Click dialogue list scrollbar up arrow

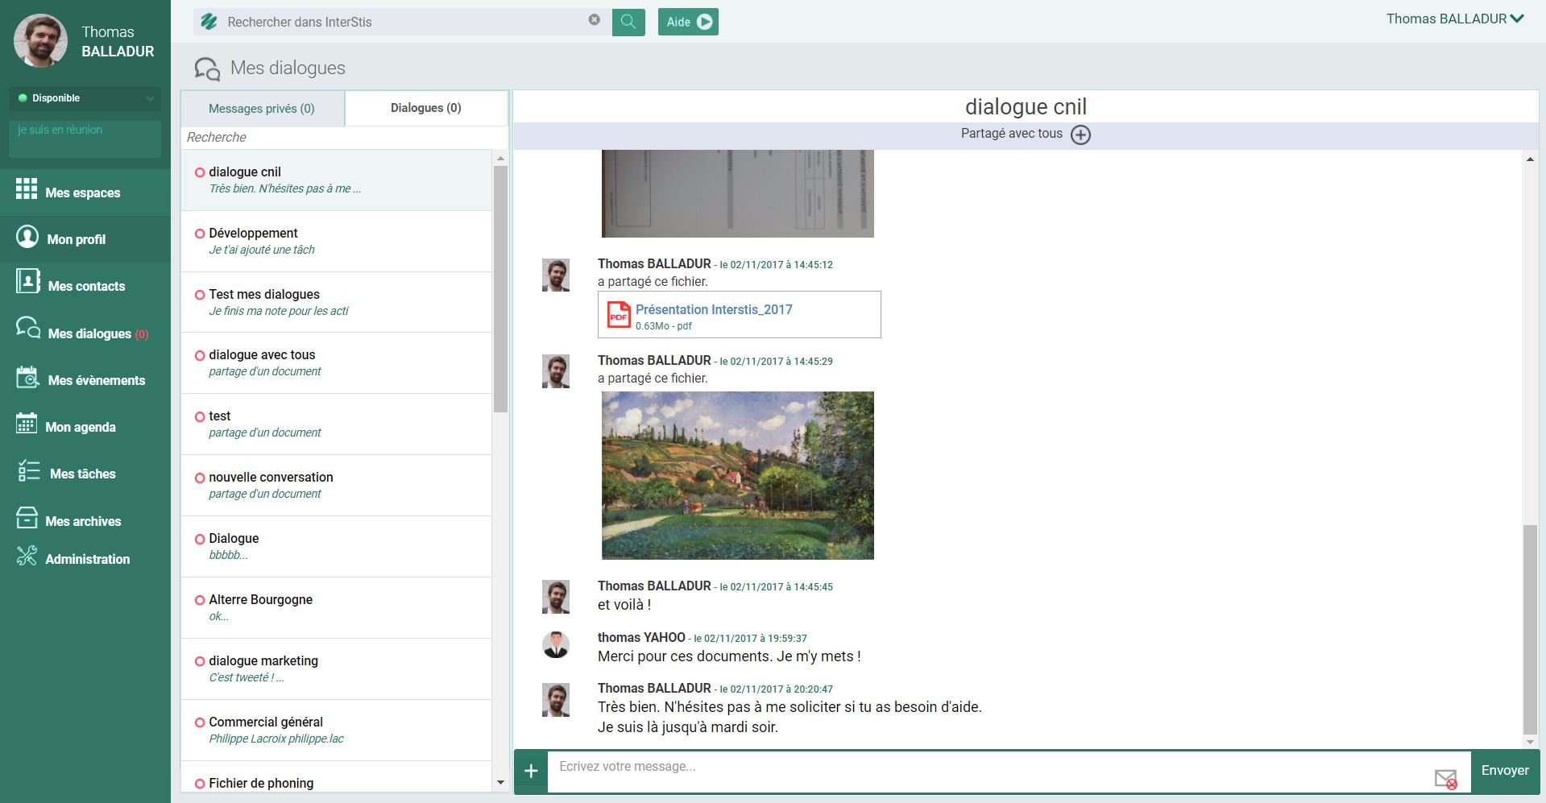tap(500, 159)
